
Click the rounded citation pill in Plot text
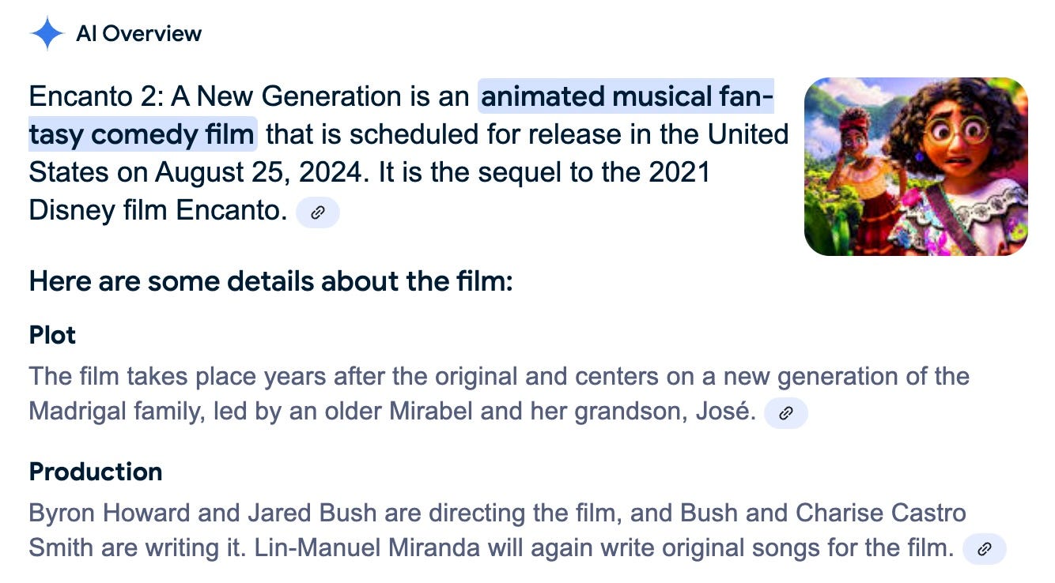(x=785, y=412)
